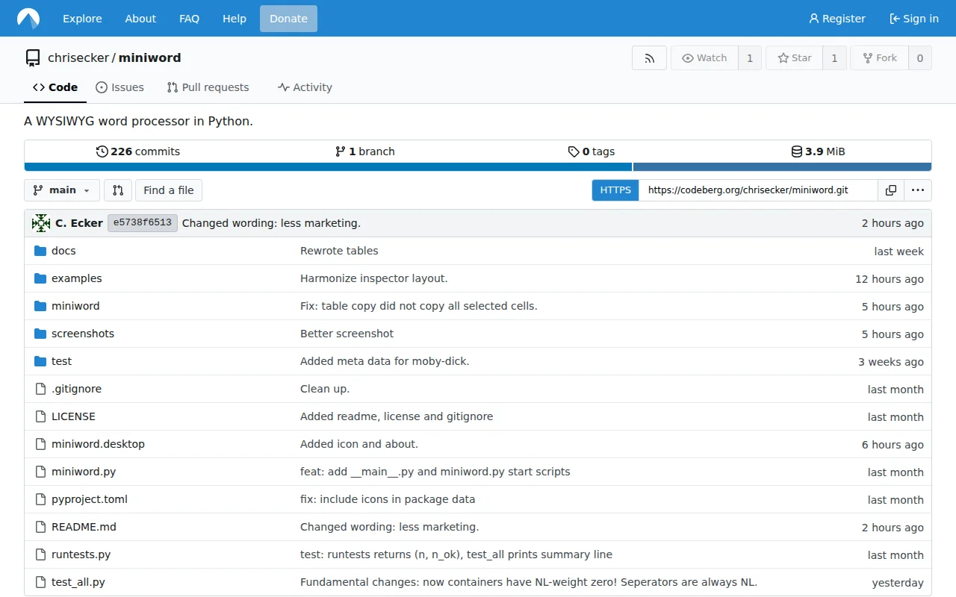This screenshot has width=956, height=597.
Task: Click the compare branches icon button
Action: click(x=118, y=190)
